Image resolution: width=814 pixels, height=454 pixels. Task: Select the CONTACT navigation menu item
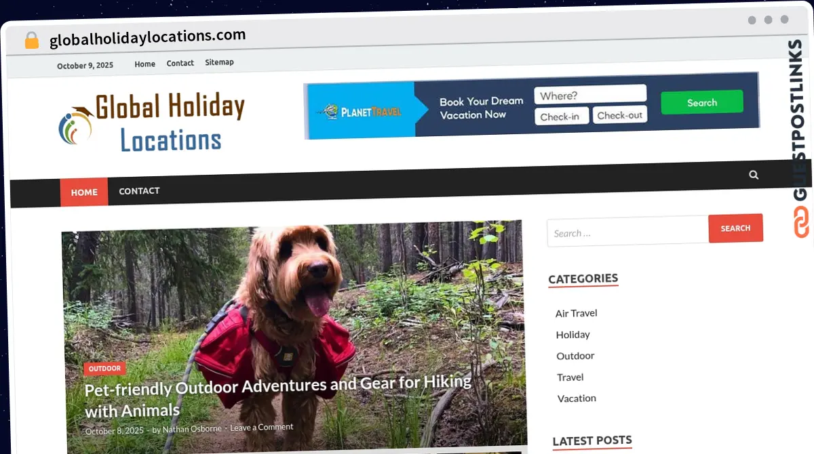(139, 191)
